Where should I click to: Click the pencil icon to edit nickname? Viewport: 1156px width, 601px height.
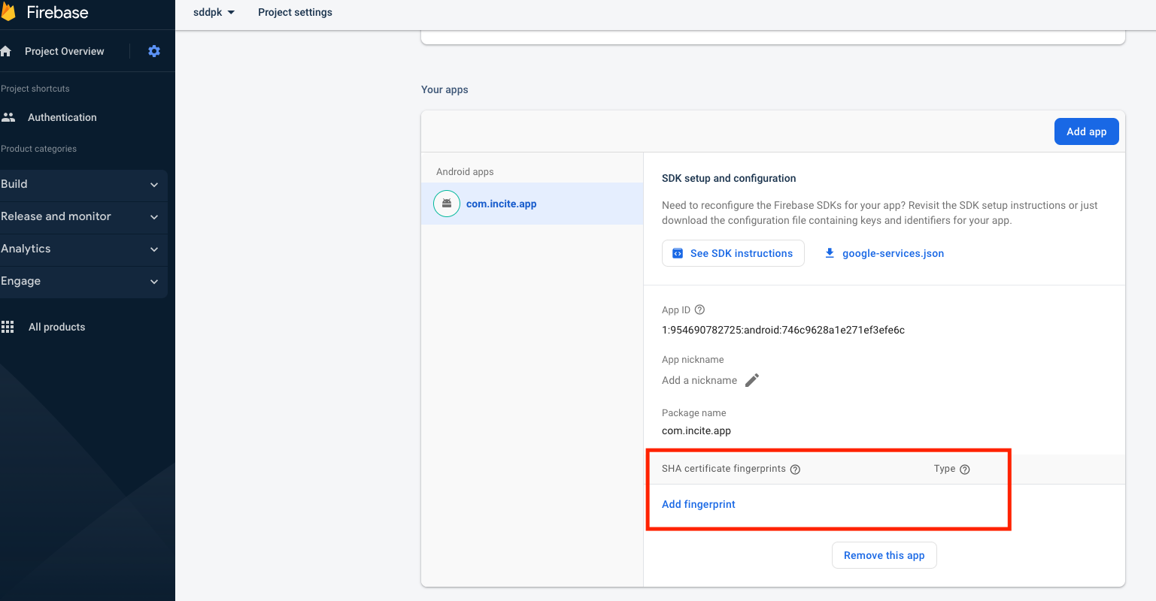[x=752, y=380]
